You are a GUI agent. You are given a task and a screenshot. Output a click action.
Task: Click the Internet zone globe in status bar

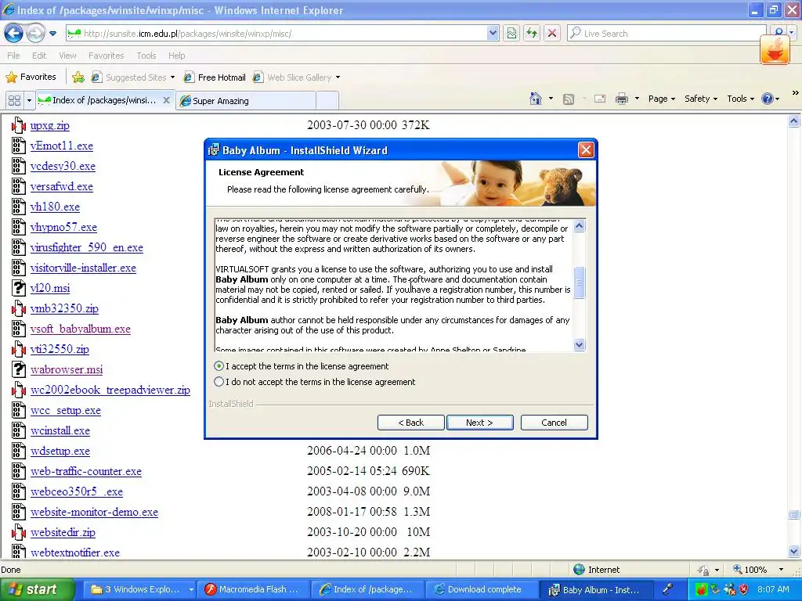tap(579, 570)
